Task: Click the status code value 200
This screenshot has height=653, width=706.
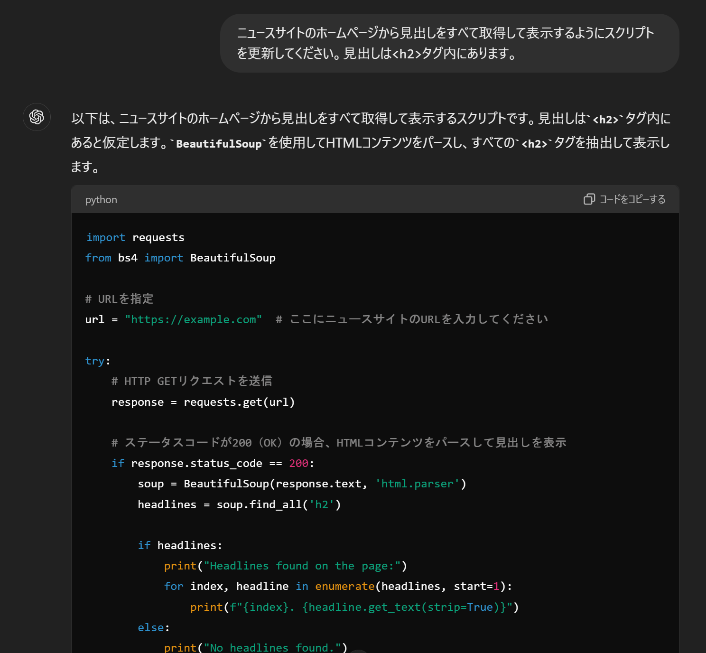Action: pyautogui.click(x=298, y=463)
